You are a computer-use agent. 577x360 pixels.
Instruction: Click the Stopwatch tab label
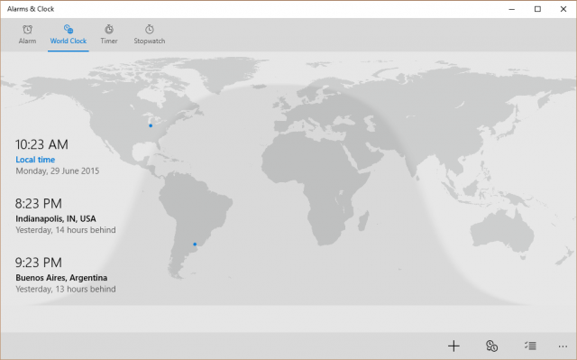(149, 41)
